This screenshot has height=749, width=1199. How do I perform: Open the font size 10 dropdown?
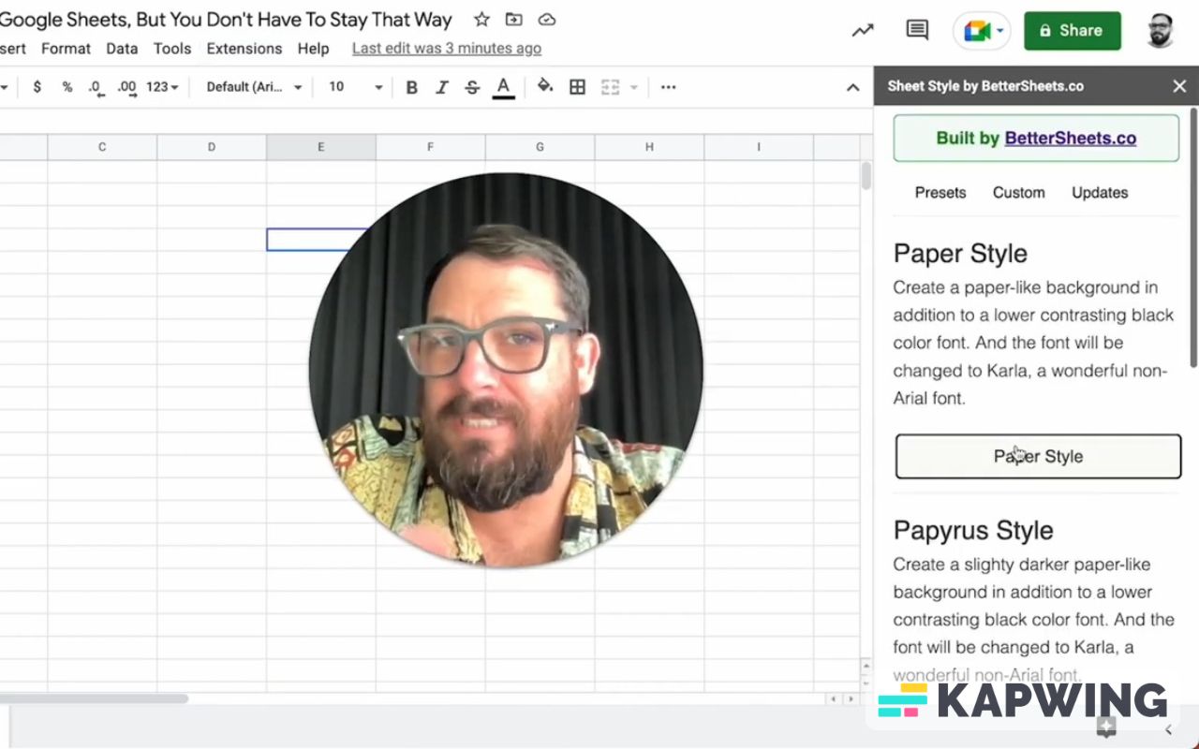(x=356, y=87)
